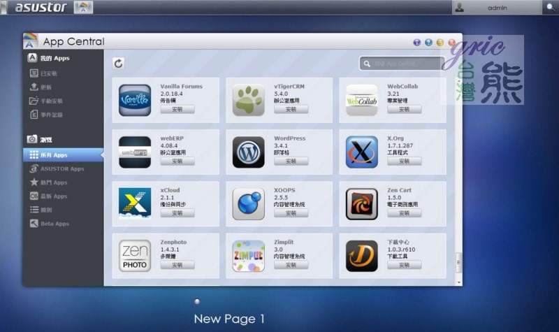Image resolution: width=559 pixels, height=332 pixels.
Task: Install xCloud
Action: [x=177, y=213]
